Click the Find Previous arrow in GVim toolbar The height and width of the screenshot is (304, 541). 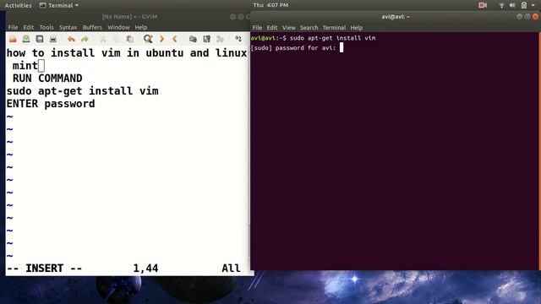[x=175, y=39]
